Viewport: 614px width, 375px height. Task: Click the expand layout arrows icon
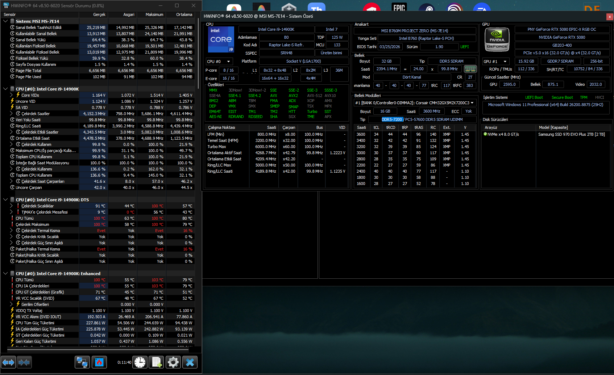coord(8,362)
